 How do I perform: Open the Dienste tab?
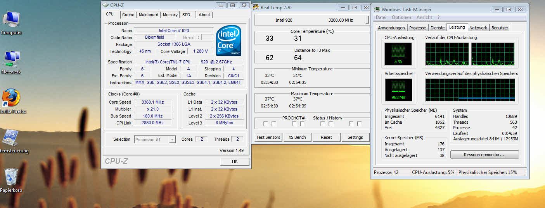[438, 28]
